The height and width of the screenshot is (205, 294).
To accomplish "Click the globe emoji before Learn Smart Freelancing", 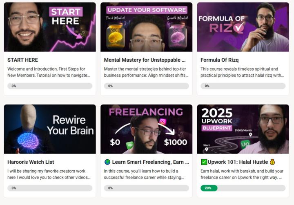I will point(107,162).
